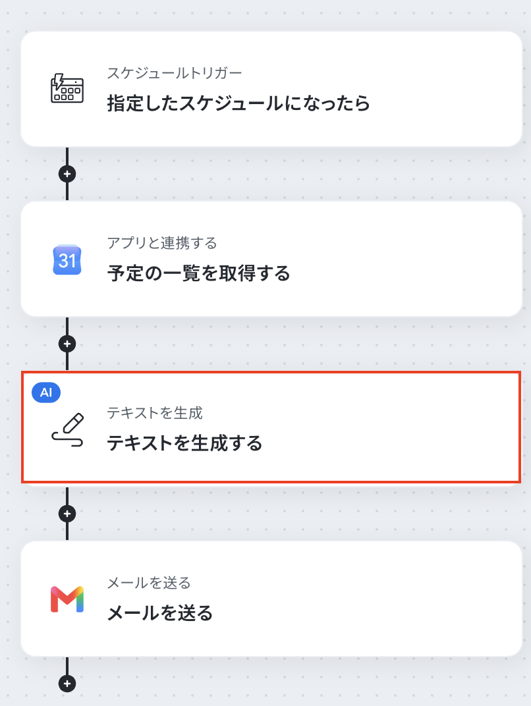
Task: Click the Gmail envelope icon
Action: pyautogui.click(x=67, y=599)
